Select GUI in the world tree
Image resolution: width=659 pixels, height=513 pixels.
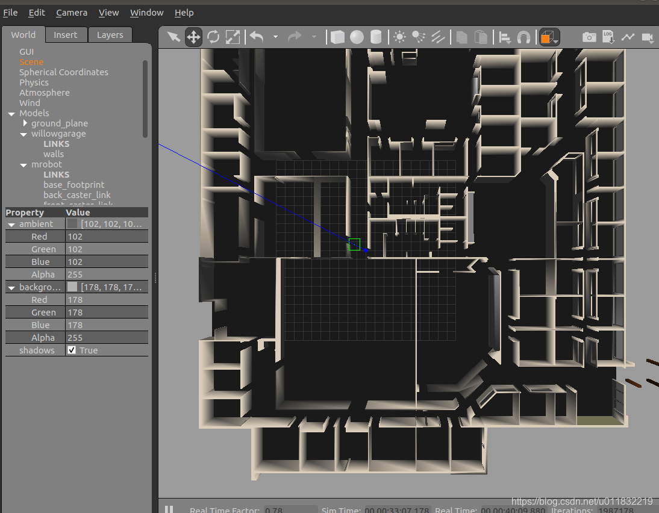pyautogui.click(x=27, y=52)
